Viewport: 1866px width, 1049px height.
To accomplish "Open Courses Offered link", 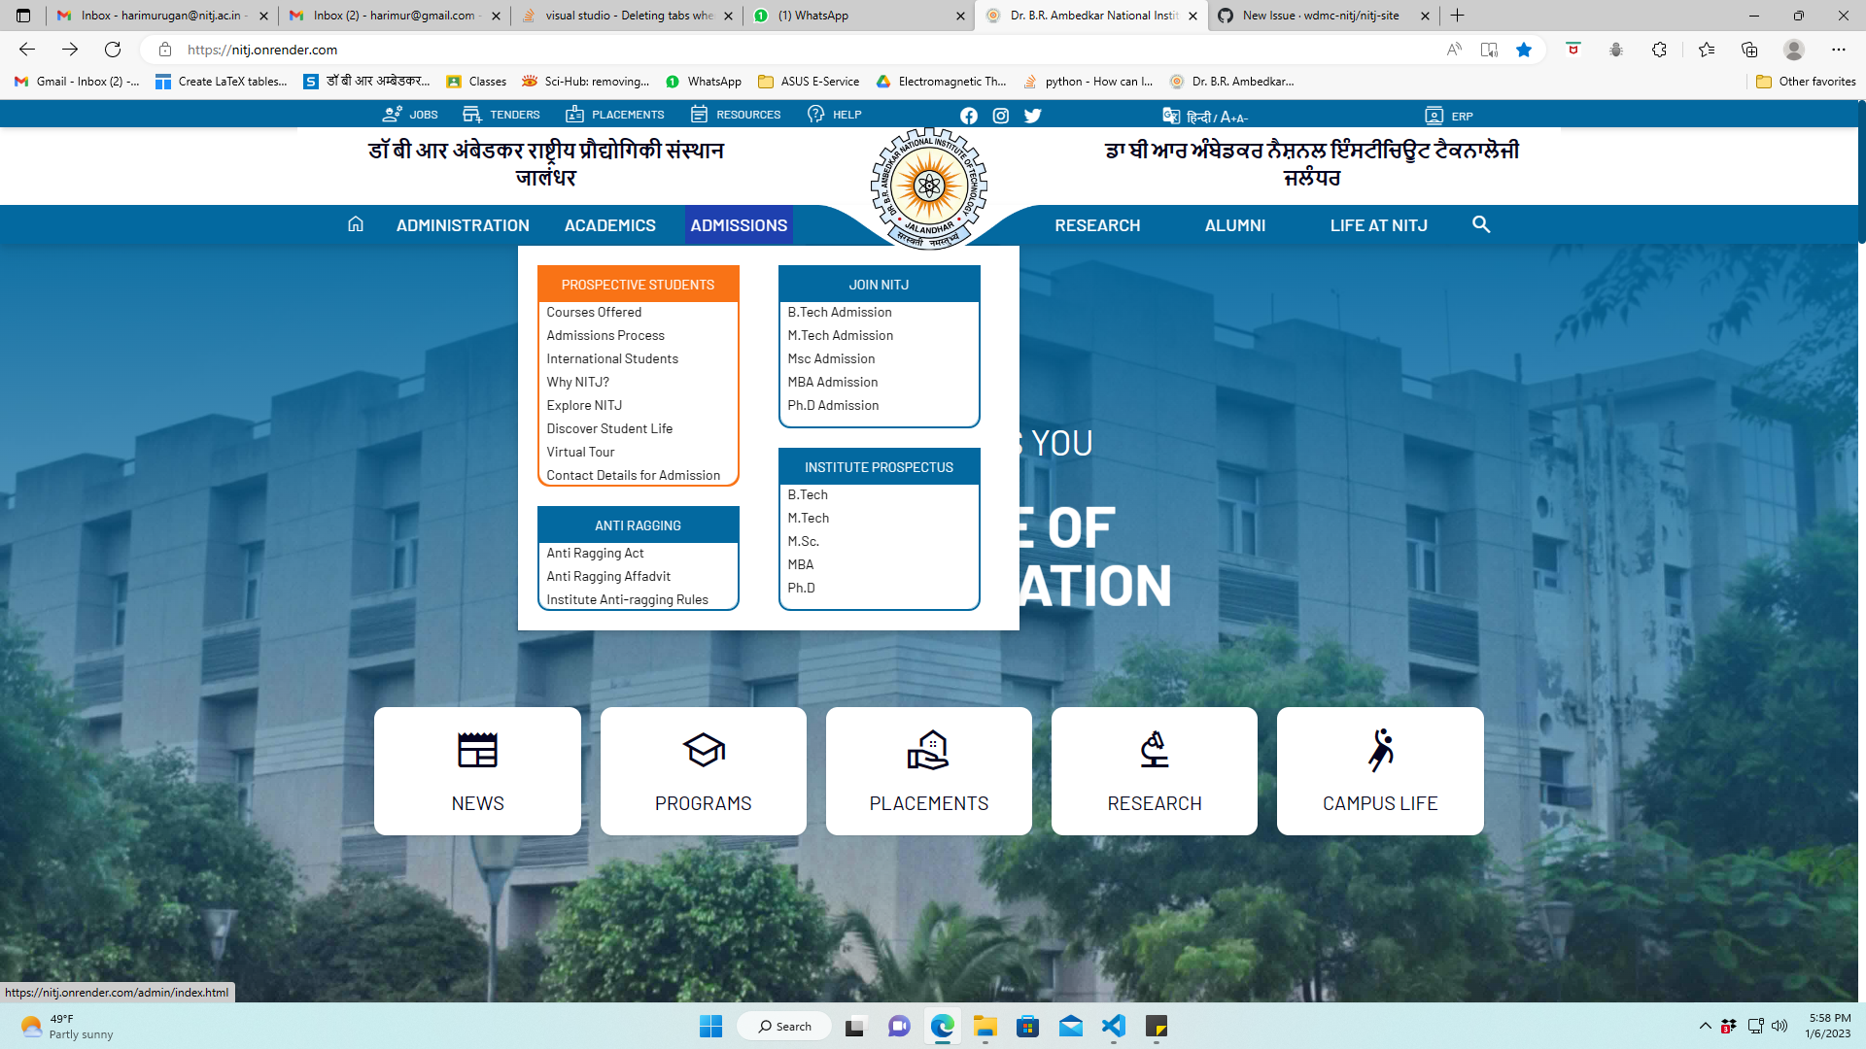I will point(594,312).
